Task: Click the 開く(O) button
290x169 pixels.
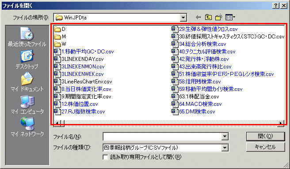Action: point(265,136)
